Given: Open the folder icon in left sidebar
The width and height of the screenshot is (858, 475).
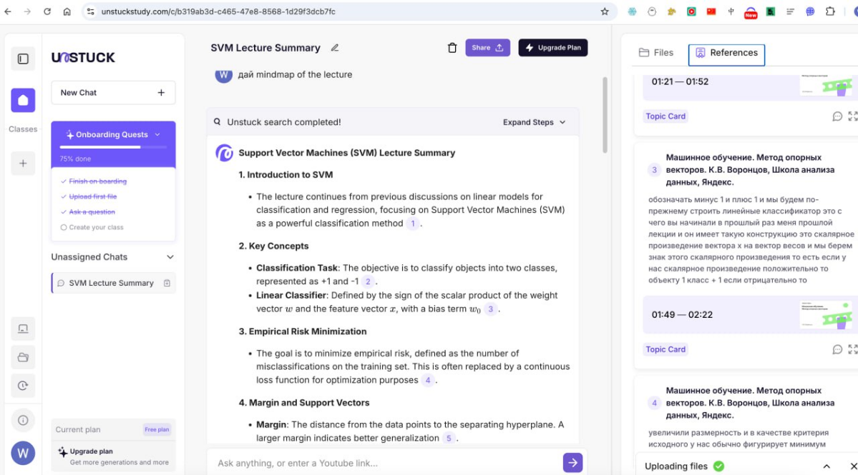Looking at the screenshot, I should point(23,357).
